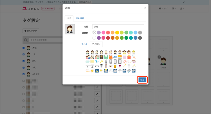Select the yellow key icon

[x=101, y=62]
